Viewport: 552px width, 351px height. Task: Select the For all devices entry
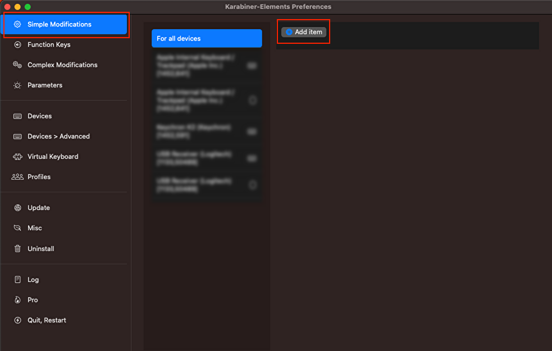click(x=207, y=38)
